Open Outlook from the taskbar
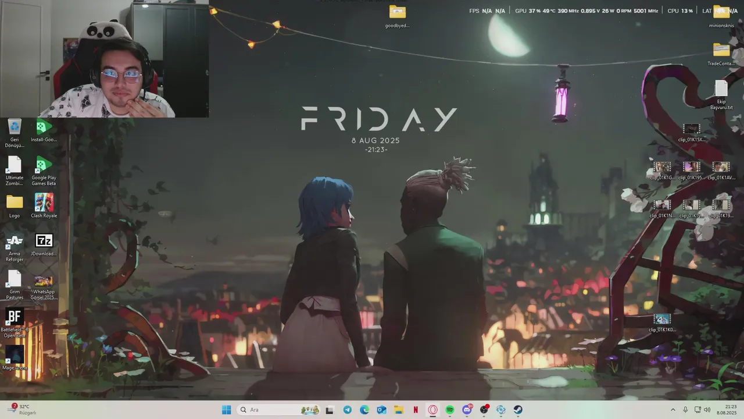The image size is (744, 419). coord(381,410)
